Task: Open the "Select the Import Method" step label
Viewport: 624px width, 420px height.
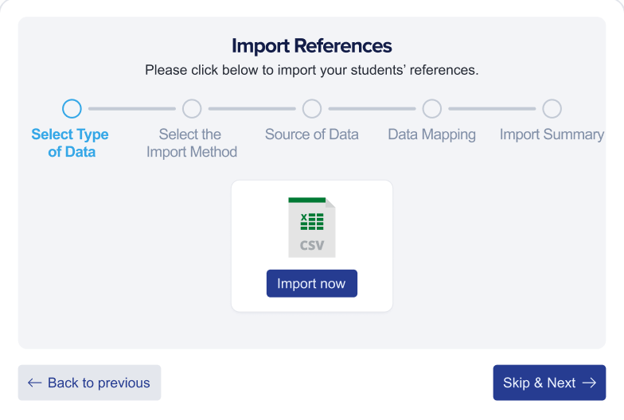Action: coord(192,143)
